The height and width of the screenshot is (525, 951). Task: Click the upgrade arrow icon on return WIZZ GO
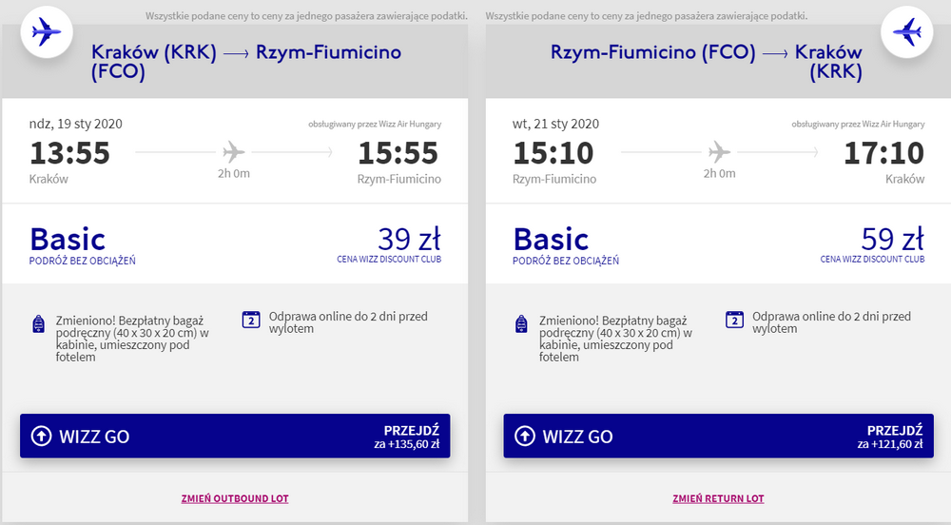coord(525,436)
